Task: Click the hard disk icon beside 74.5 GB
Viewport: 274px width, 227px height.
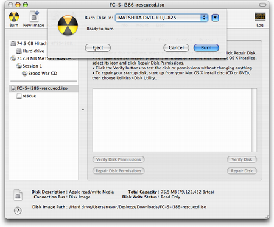Action: point(13,43)
